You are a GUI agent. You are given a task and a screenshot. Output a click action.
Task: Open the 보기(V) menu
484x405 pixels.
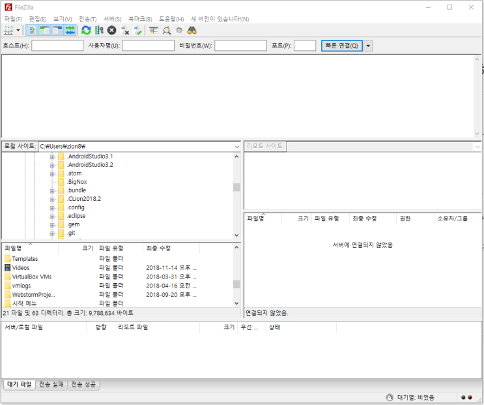tap(63, 19)
